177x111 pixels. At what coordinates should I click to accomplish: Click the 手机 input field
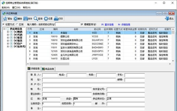(x=135, y=75)
